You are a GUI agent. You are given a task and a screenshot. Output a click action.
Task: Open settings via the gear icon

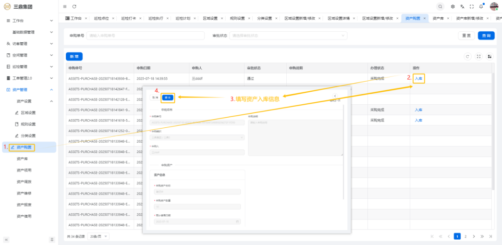click(x=453, y=6)
